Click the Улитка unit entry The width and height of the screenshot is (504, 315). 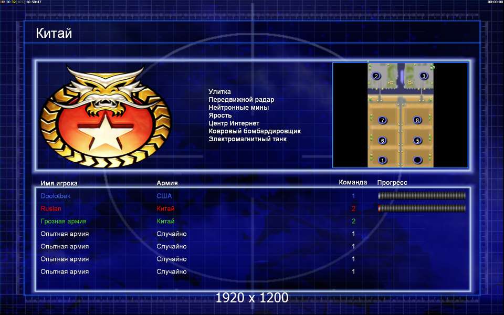[x=219, y=91]
